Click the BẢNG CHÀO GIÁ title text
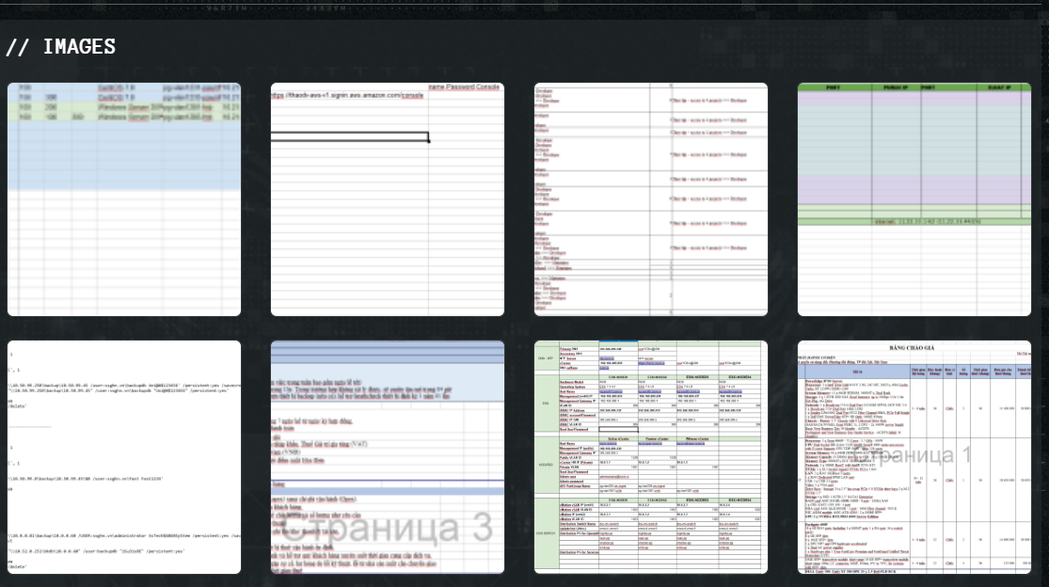The width and height of the screenshot is (1049, 587). click(914, 348)
